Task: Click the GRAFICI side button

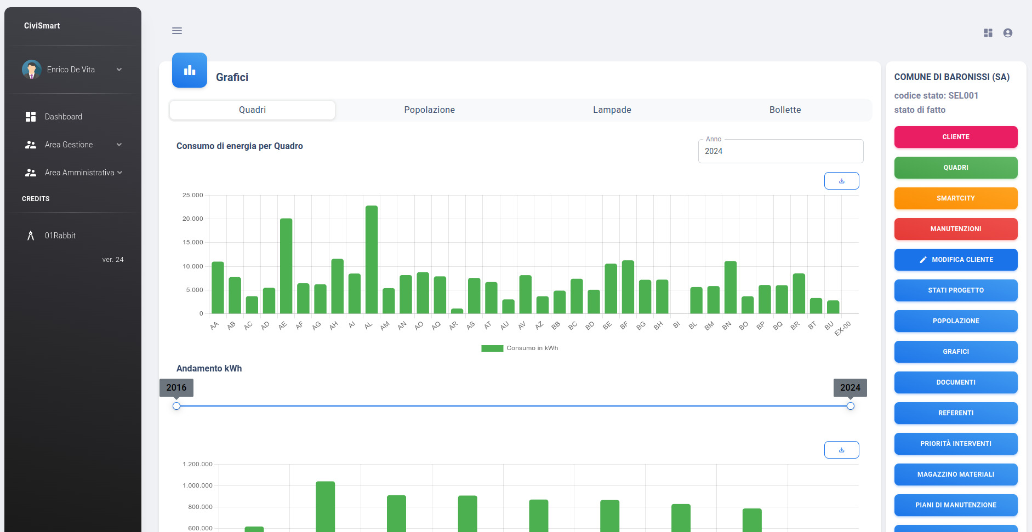Action: tap(956, 352)
